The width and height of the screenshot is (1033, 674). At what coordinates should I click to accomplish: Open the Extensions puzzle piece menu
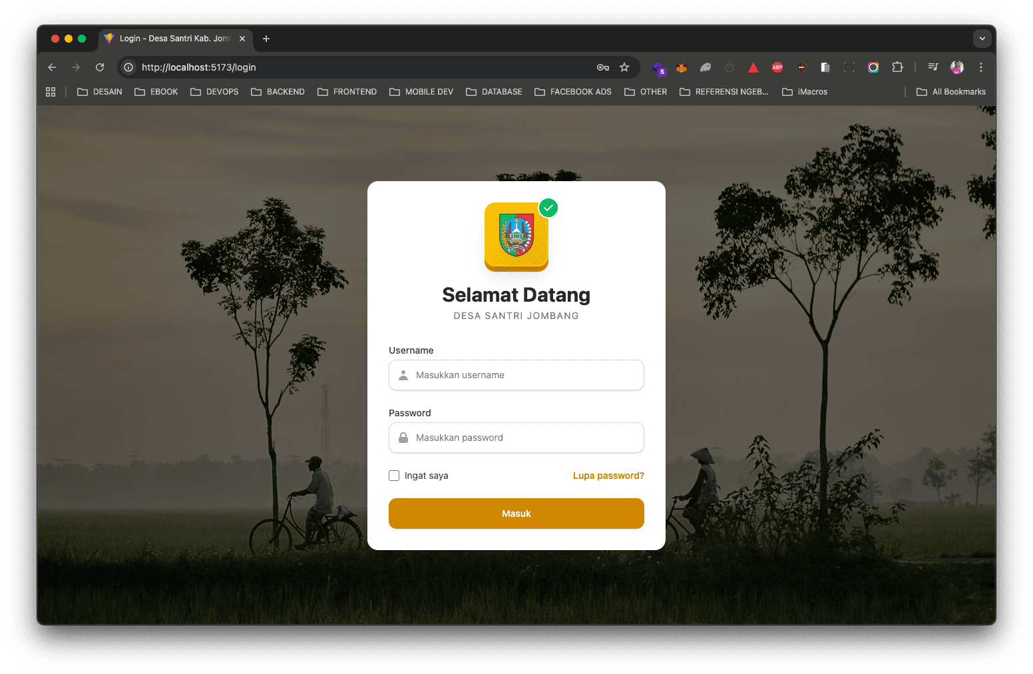897,67
